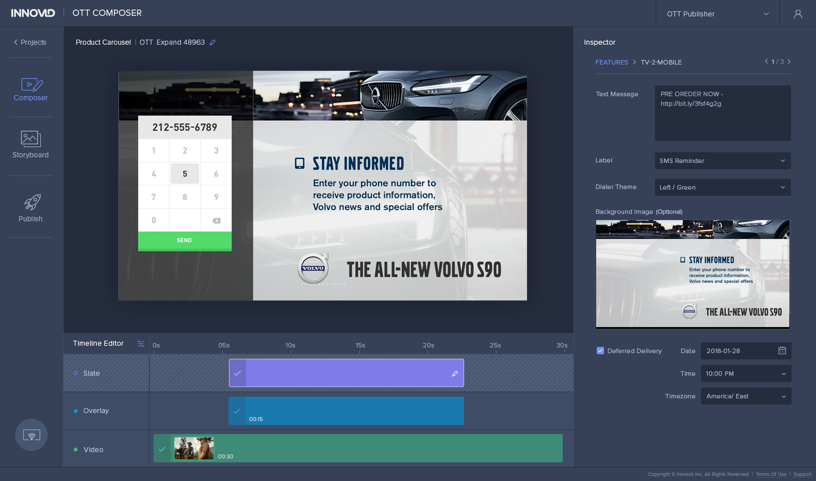Screen dimensions: 816x481
Task: Open the calendar date picker icon
Action: 782,351
